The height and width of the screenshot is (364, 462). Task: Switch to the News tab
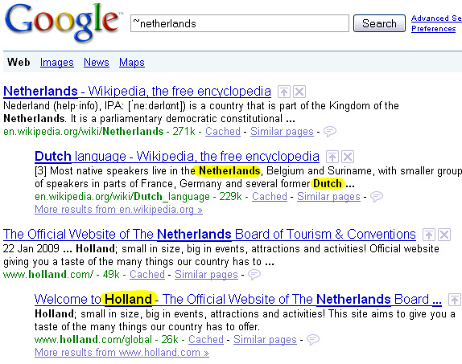coord(97,63)
